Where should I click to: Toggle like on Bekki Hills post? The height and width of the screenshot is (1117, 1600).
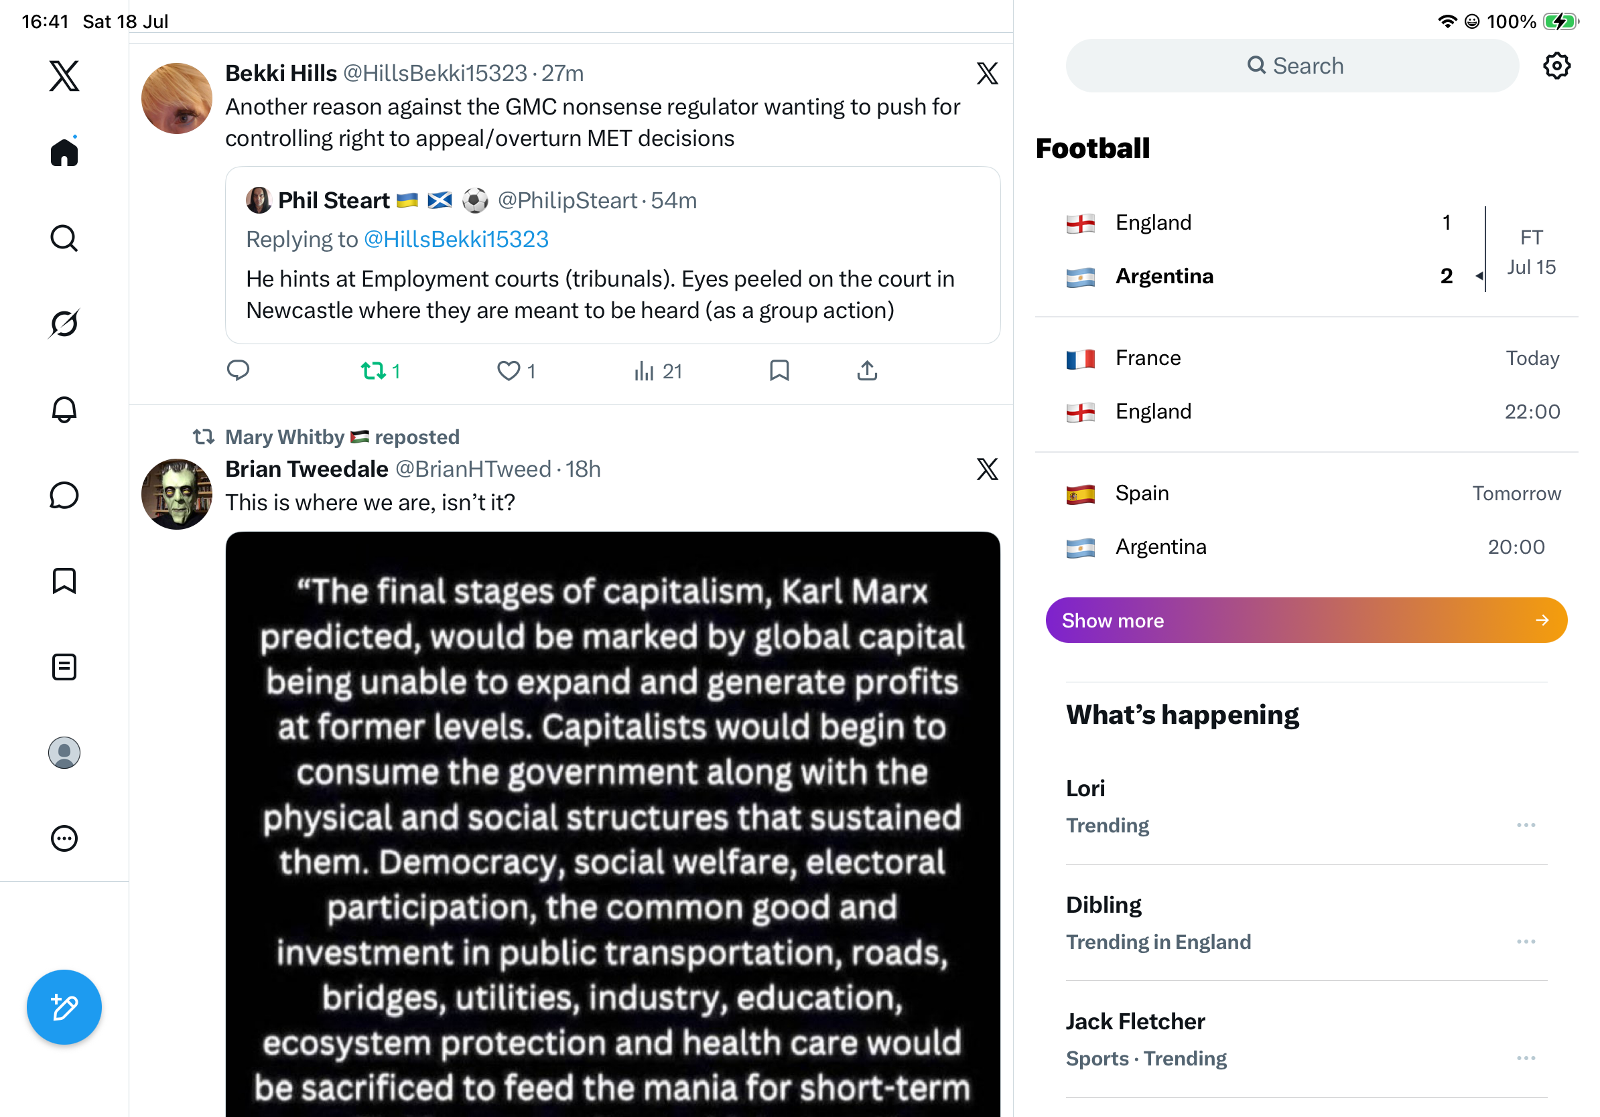click(517, 370)
